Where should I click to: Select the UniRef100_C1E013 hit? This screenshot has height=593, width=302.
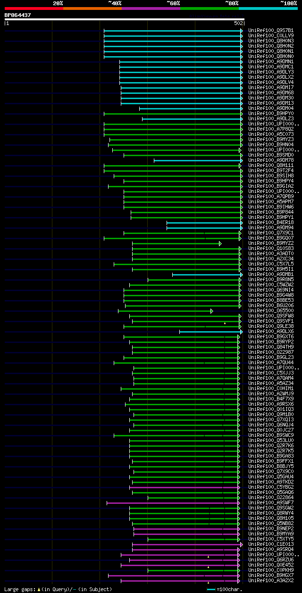tap(271, 544)
